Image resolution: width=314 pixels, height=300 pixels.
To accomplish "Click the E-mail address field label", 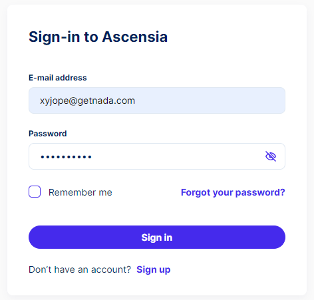I will tap(58, 78).
